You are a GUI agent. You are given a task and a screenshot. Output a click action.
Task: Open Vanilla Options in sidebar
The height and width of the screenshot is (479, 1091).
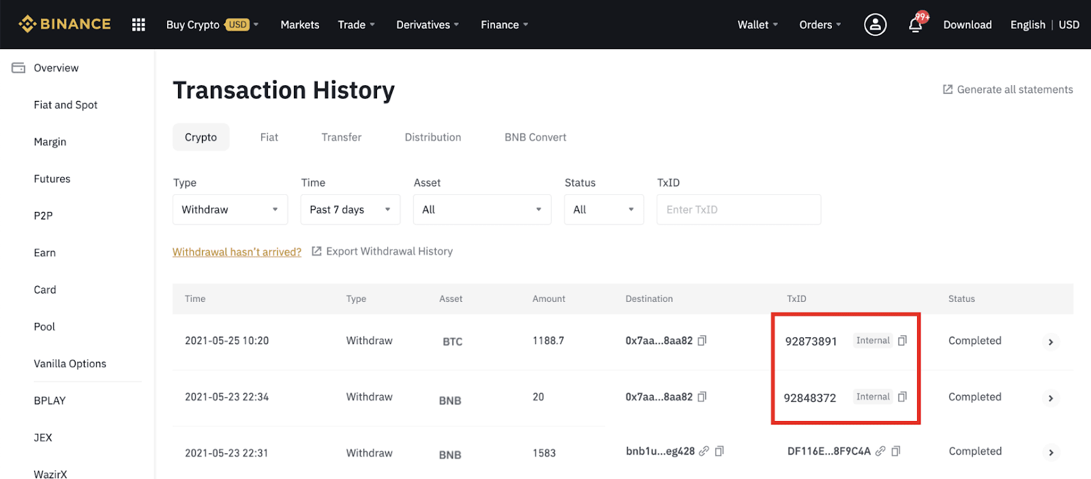tap(70, 364)
